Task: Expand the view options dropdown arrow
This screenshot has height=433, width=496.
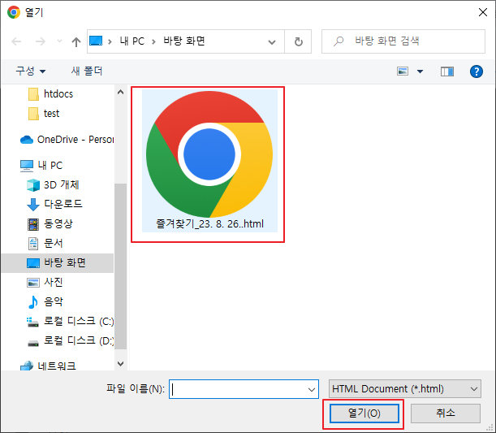Action: click(x=420, y=71)
